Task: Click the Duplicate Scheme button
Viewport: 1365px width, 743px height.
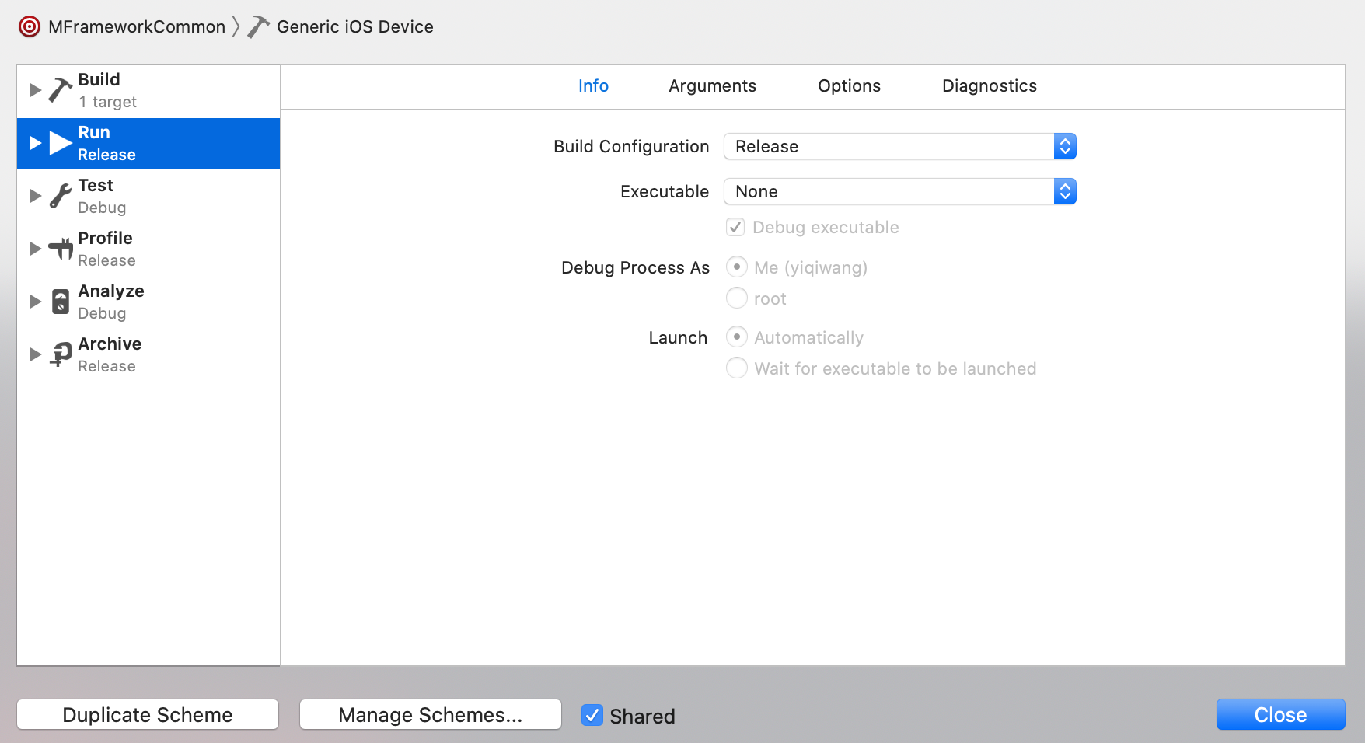Action: tap(148, 714)
